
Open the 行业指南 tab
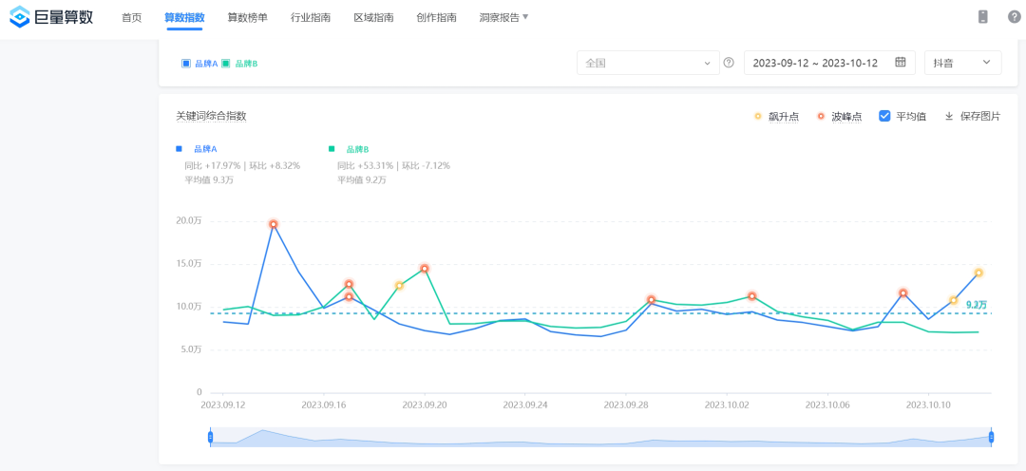click(x=310, y=18)
